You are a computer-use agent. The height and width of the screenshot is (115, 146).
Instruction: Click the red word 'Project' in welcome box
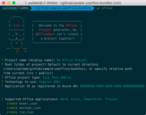pos(45,30)
